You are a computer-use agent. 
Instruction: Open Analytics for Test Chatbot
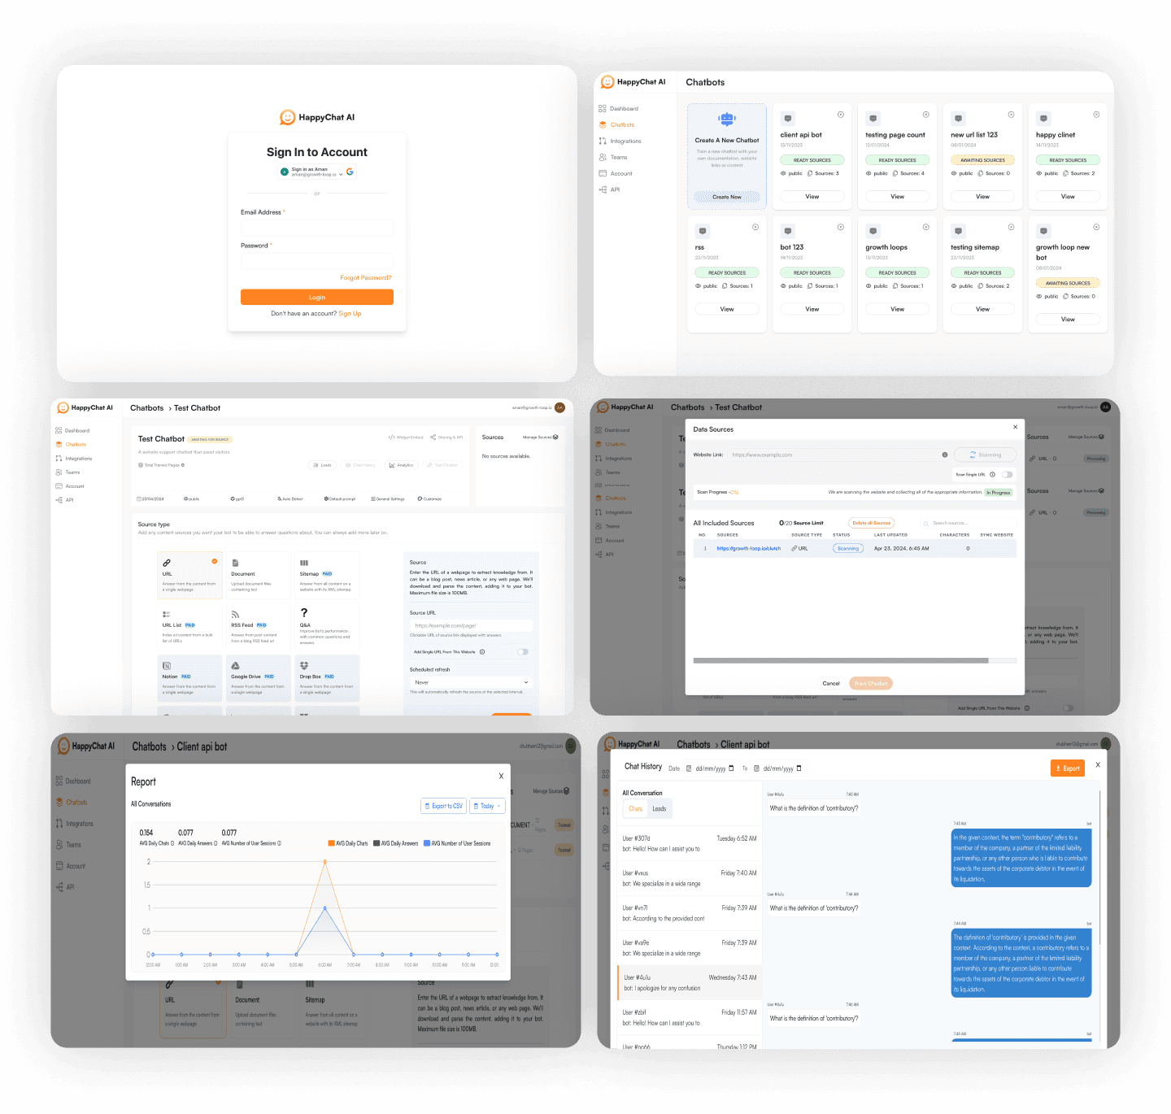pos(402,465)
